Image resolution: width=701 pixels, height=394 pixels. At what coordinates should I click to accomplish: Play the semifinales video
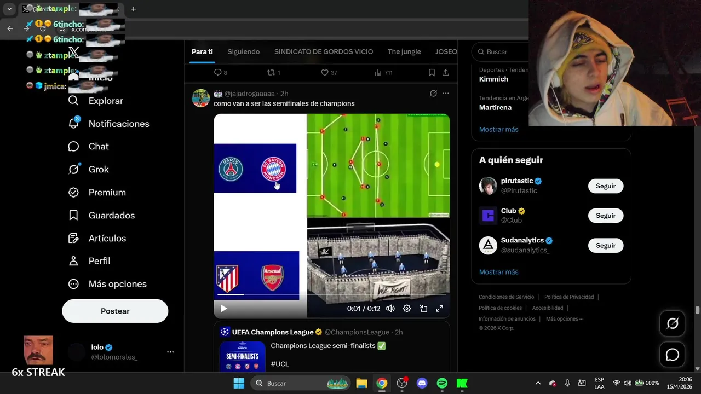click(x=223, y=309)
